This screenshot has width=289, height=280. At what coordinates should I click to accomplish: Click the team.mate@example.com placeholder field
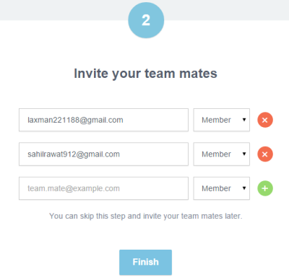[x=103, y=188]
